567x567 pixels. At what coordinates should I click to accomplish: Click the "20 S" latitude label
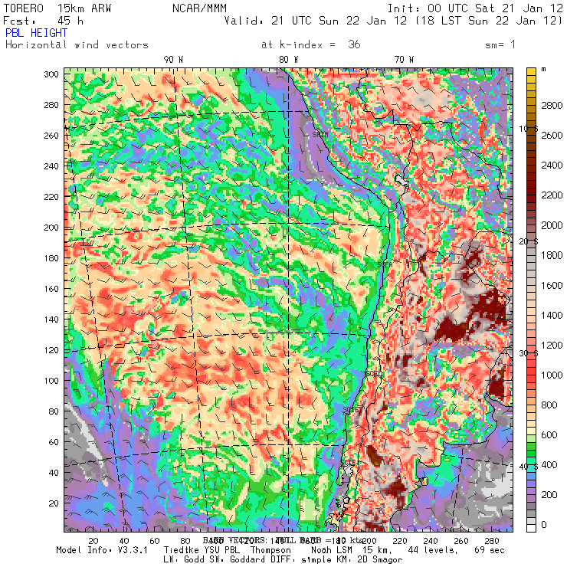pos(529,241)
